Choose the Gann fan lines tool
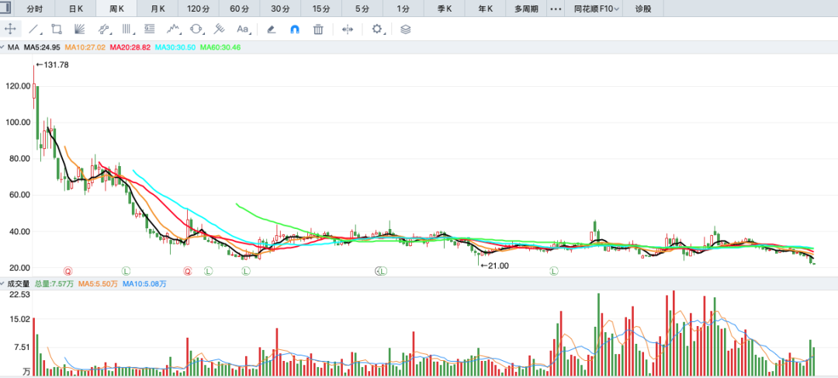The width and height of the screenshot is (838, 378). coord(79,29)
